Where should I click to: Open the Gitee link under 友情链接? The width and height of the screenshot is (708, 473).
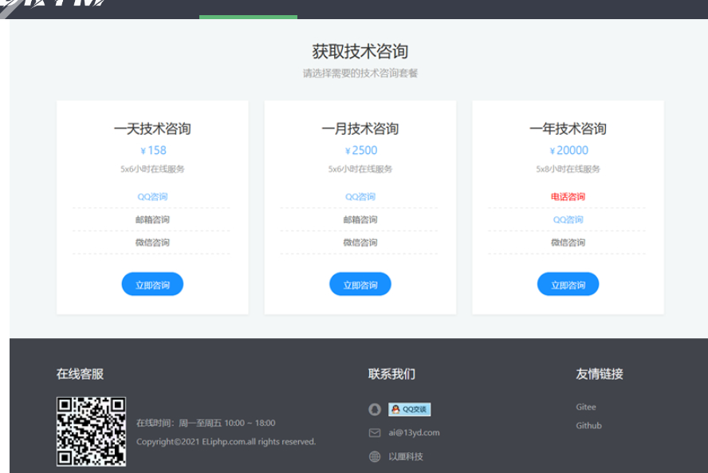click(x=586, y=407)
